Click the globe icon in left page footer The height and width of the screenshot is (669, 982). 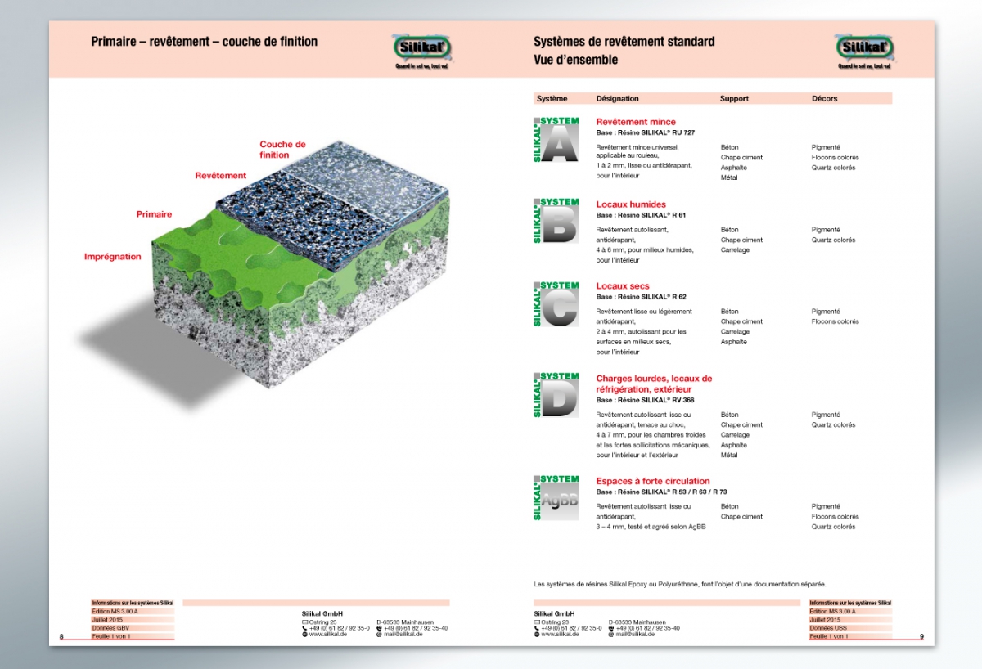point(305,634)
